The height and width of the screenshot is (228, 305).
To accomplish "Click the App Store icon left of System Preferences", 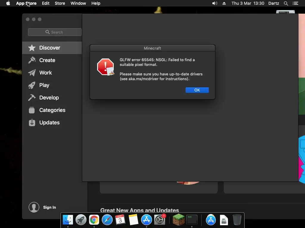I will pos(147,220).
